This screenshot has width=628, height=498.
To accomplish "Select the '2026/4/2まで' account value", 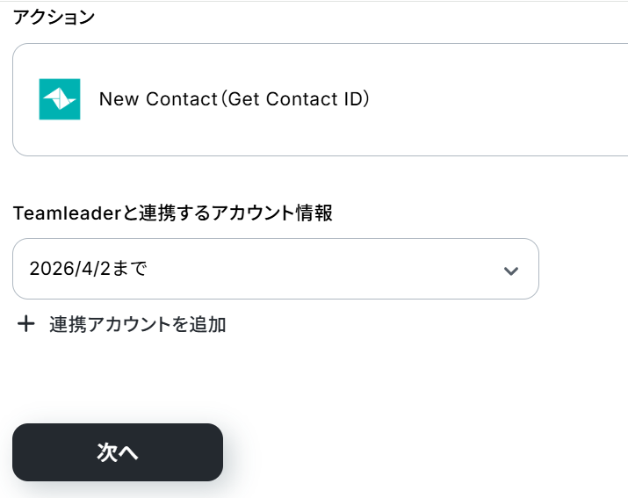I will click(x=88, y=269).
